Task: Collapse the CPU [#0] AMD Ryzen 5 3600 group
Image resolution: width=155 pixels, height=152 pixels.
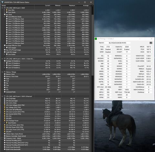Action: click(2, 8)
